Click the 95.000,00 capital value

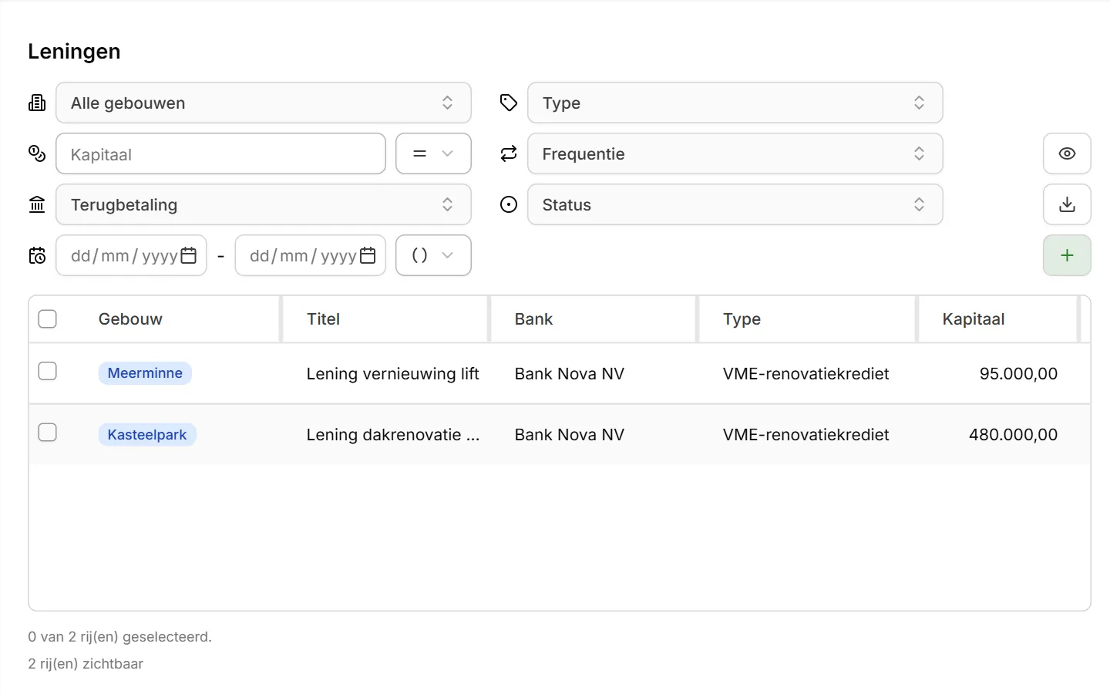click(1018, 374)
